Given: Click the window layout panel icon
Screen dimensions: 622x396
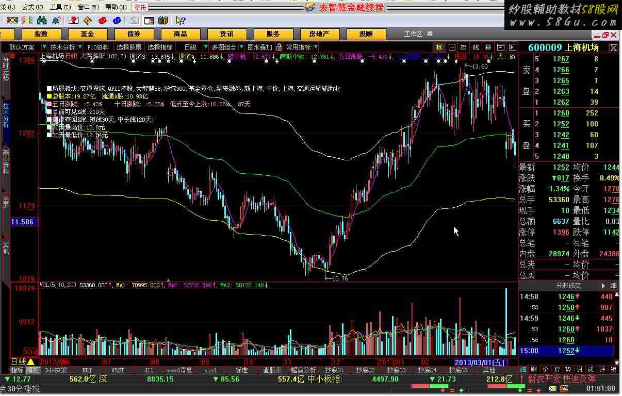Looking at the screenshot, I should point(149,21).
